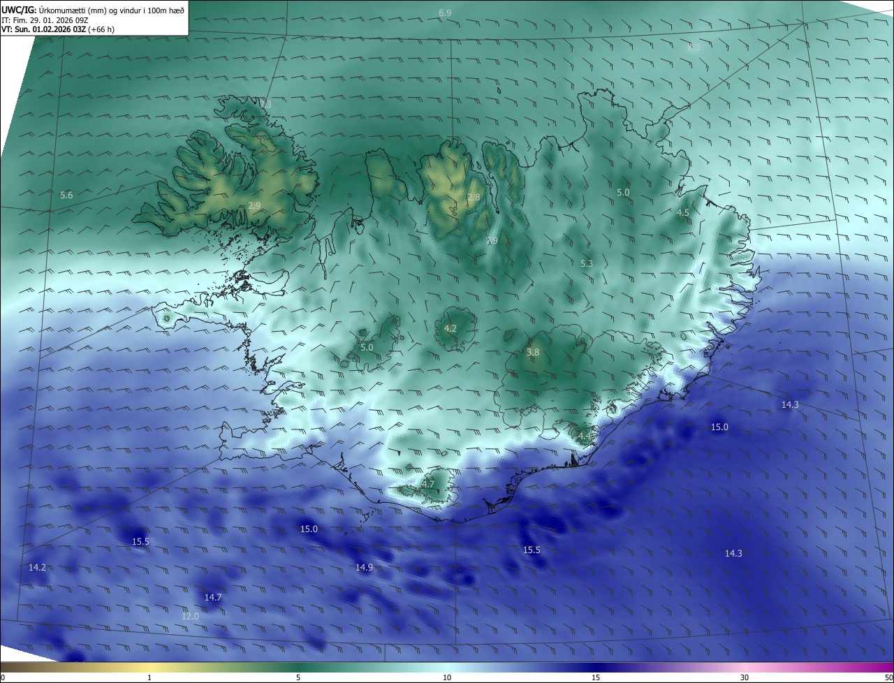The image size is (894, 683).
Task: Click the "50" tick label on the color scale
Action: 888,677
